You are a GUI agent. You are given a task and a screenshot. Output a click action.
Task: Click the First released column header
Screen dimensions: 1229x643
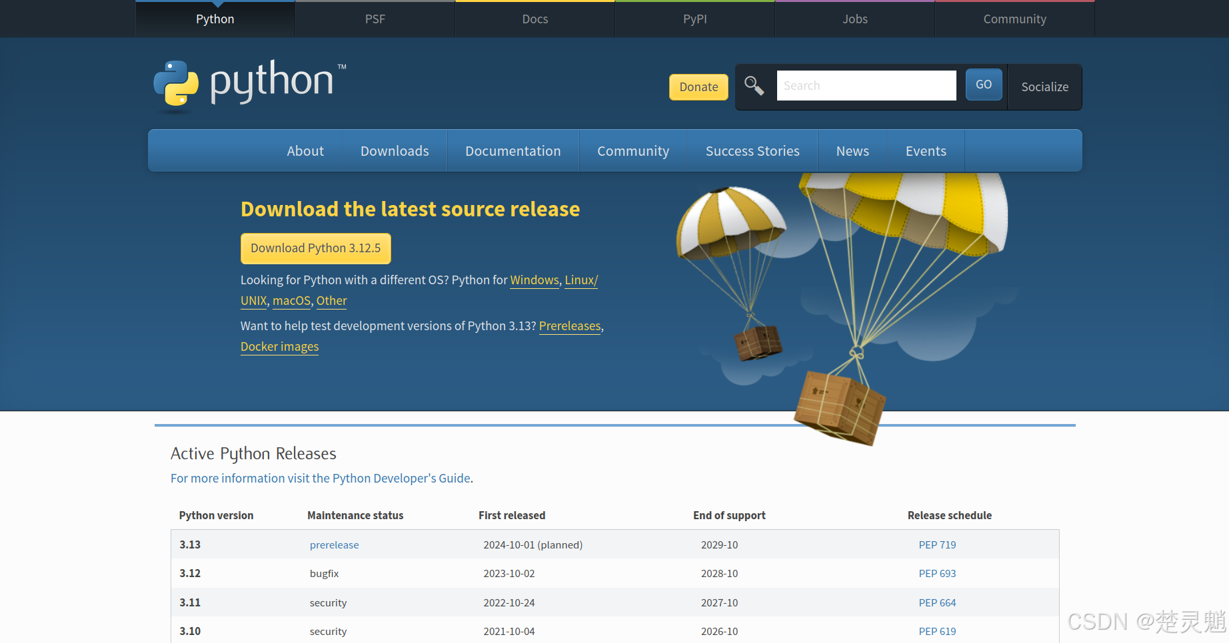[512, 516]
